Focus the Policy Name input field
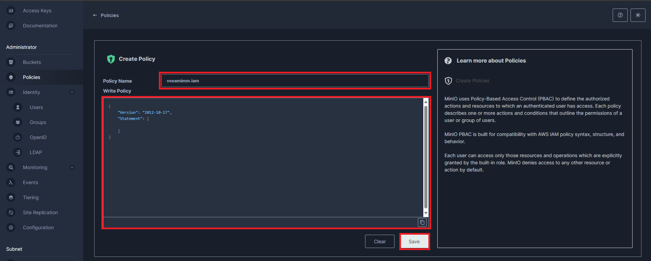This screenshot has width=651, height=261. [295, 81]
